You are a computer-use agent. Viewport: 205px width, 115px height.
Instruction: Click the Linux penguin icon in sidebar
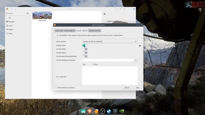7,26
